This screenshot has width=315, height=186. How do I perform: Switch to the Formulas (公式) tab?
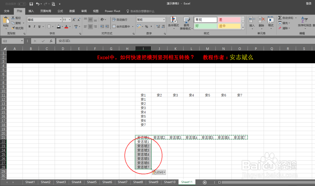coord(60,11)
